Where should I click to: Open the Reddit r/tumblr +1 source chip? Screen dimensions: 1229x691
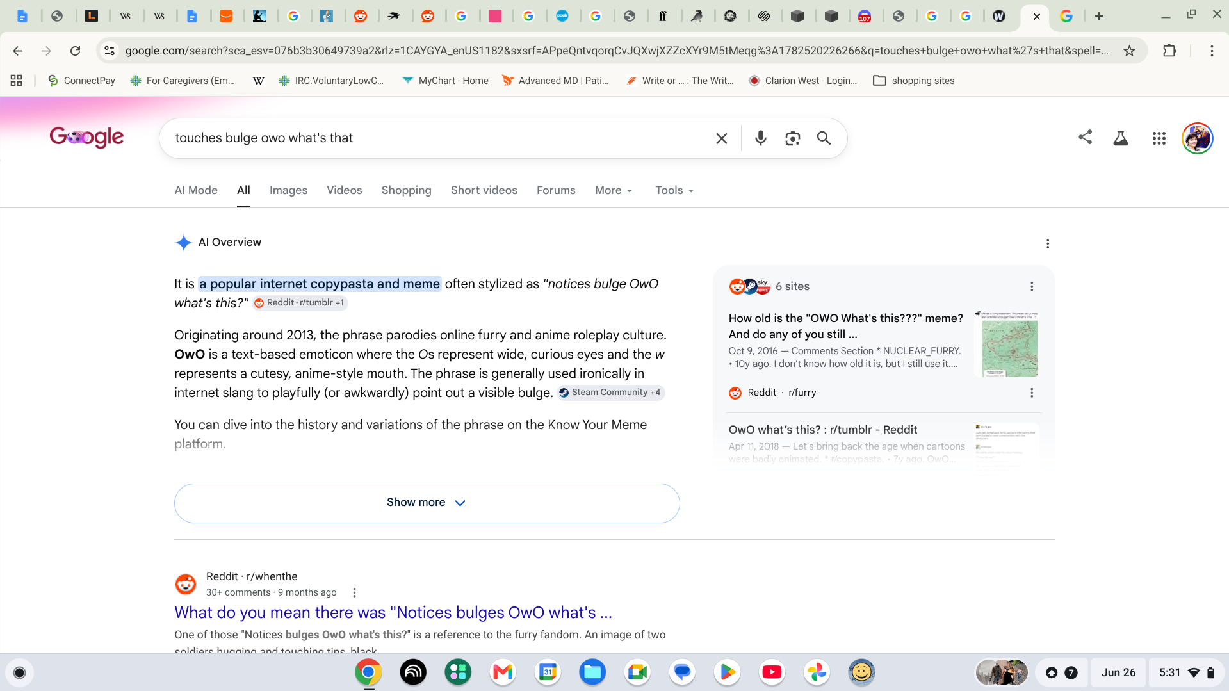[299, 303]
